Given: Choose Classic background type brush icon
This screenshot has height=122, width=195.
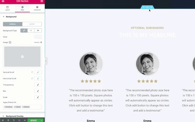Looking at the screenshot, I should (24, 30).
